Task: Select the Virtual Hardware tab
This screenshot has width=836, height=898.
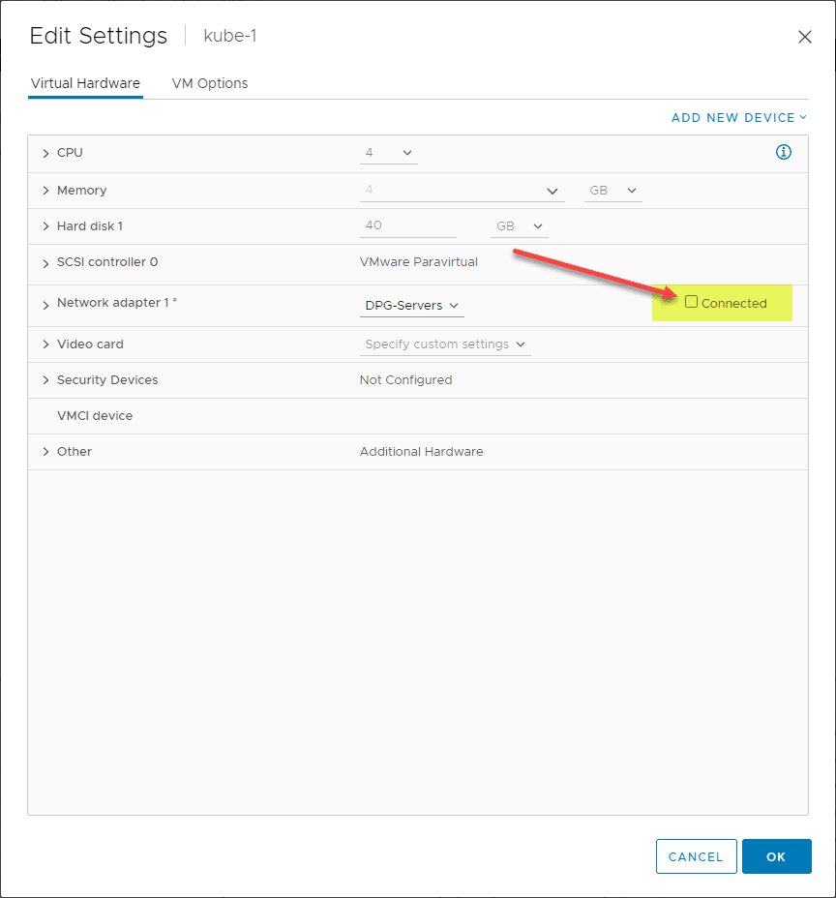Action: (x=85, y=83)
